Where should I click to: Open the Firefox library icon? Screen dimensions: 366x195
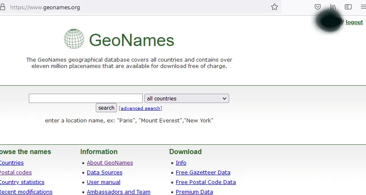333,7
